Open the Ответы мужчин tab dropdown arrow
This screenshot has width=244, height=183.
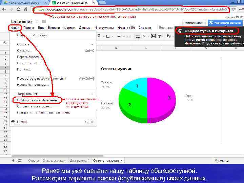tap(121, 160)
